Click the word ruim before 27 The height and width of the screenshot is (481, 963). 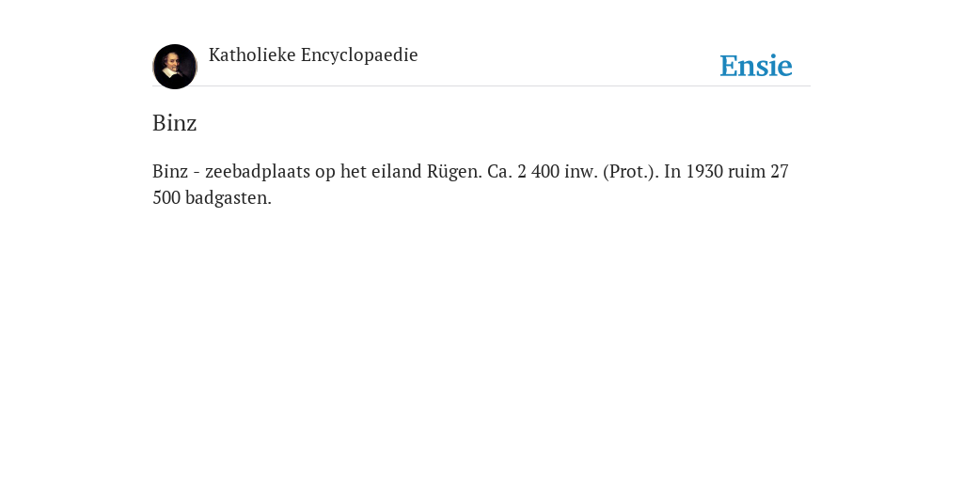746,171
